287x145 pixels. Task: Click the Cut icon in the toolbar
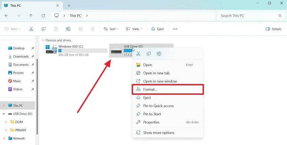pyautogui.click(x=31, y=29)
